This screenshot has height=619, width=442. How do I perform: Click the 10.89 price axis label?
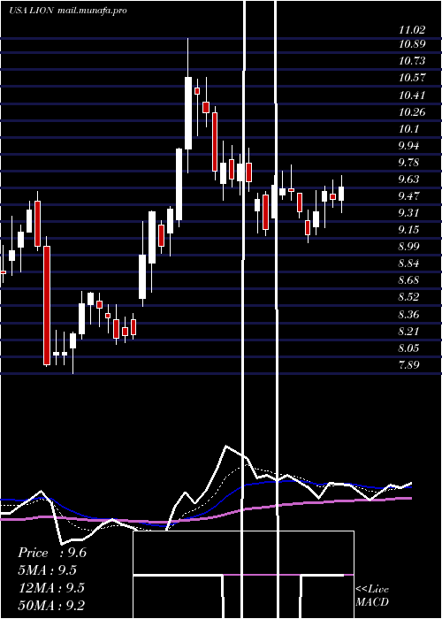(412, 44)
